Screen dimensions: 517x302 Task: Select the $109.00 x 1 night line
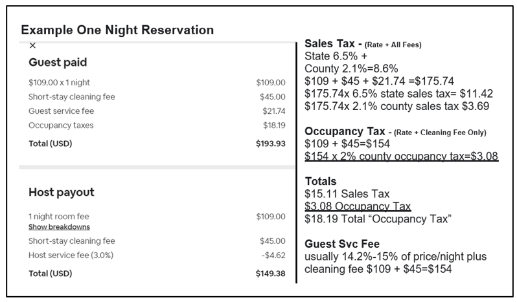(58, 82)
